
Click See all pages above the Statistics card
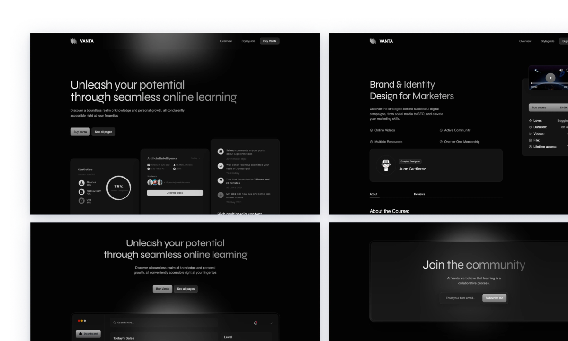click(103, 132)
